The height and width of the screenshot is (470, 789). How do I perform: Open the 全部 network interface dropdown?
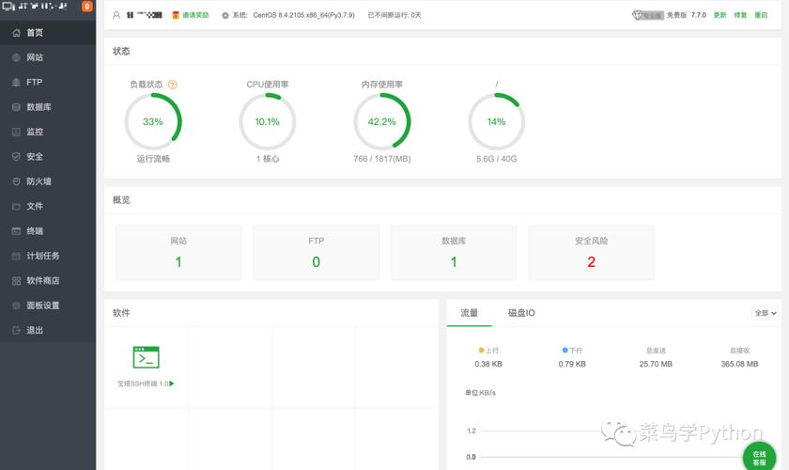click(x=765, y=313)
